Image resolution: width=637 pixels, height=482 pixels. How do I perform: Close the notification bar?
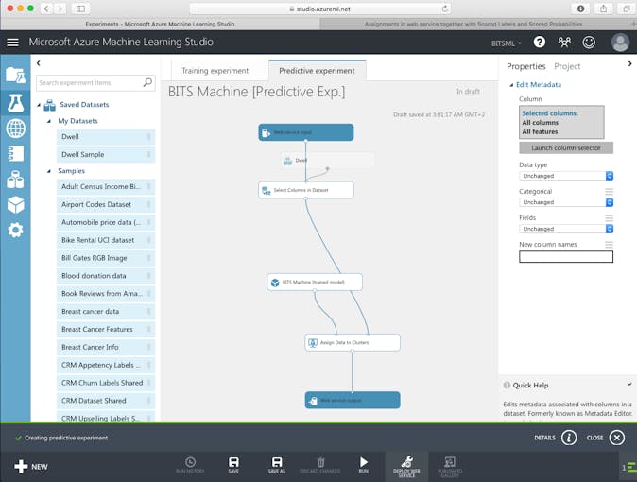617,438
